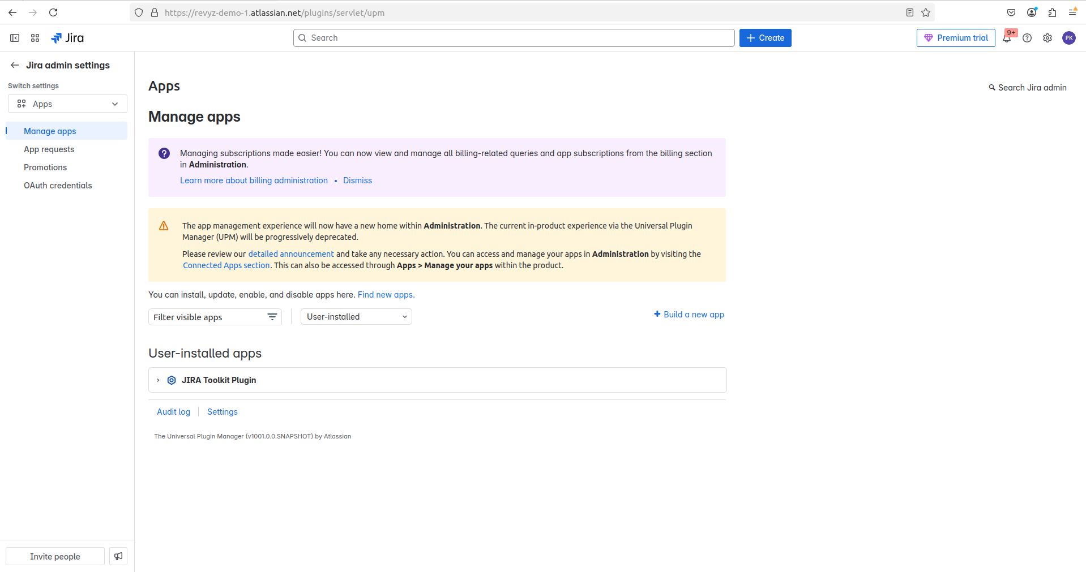Open the notifications bell
The height and width of the screenshot is (572, 1086).
click(1007, 38)
